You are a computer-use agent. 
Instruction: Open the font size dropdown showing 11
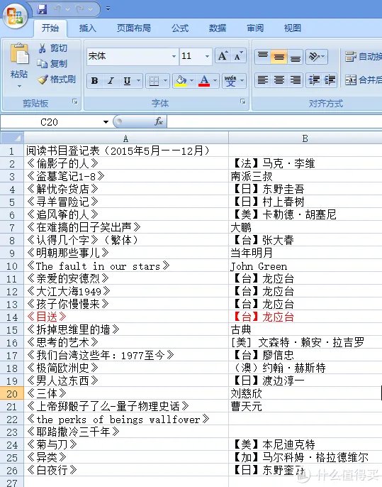(207, 57)
